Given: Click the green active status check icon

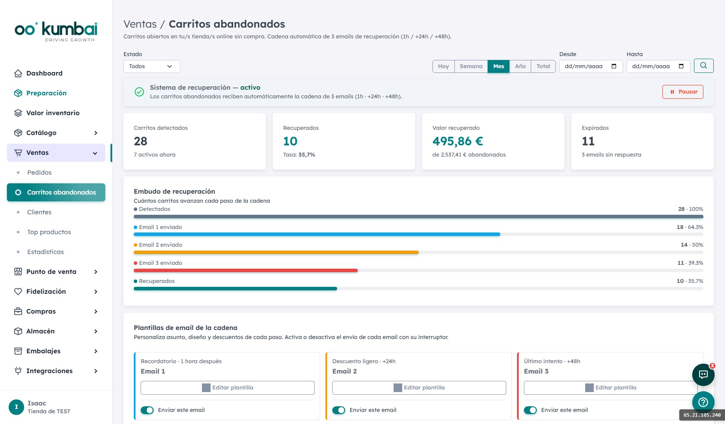Looking at the screenshot, I should pyautogui.click(x=139, y=92).
